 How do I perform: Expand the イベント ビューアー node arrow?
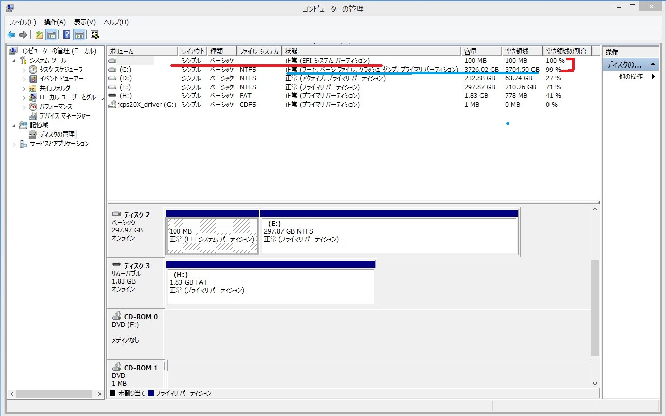pyautogui.click(x=24, y=79)
